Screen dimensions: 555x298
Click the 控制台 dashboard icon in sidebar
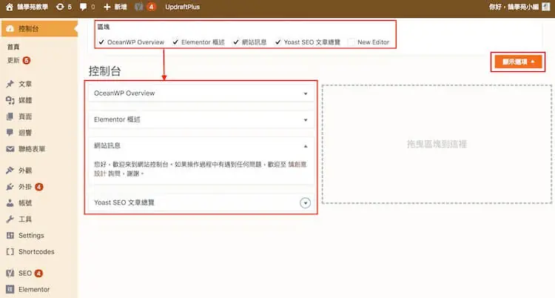(10, 29)
